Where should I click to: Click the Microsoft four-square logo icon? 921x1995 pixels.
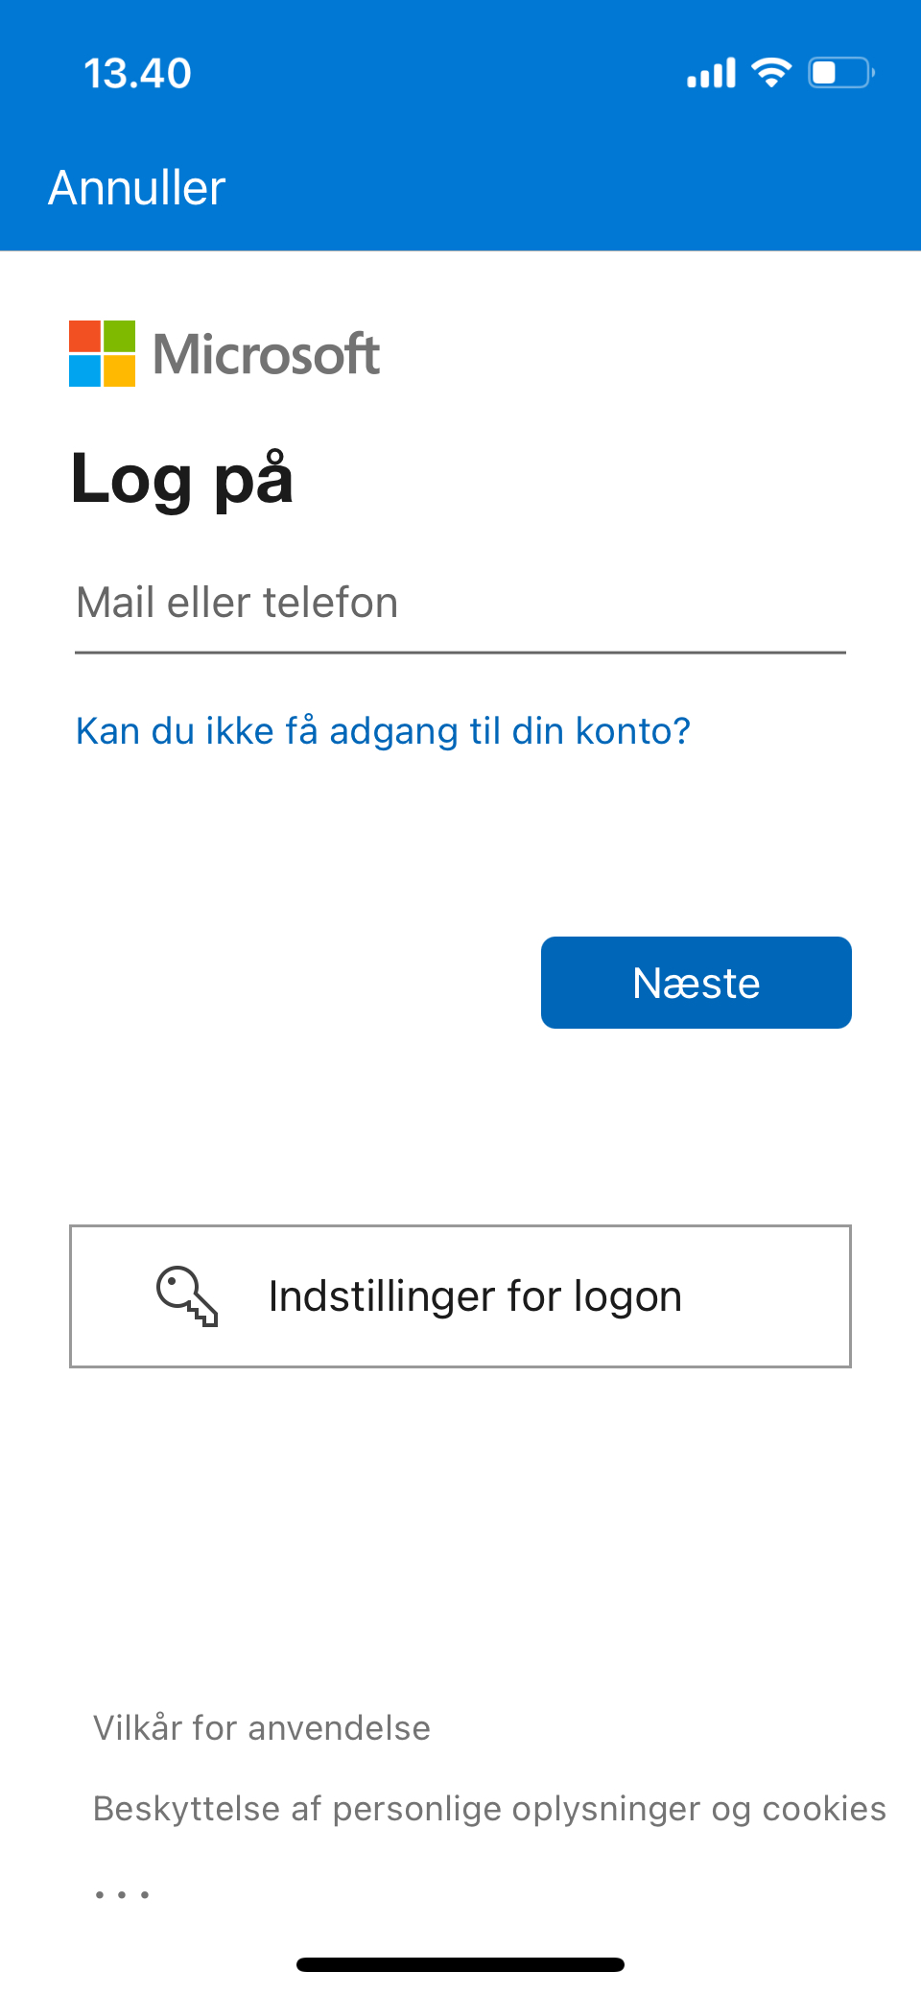[102, 353]
